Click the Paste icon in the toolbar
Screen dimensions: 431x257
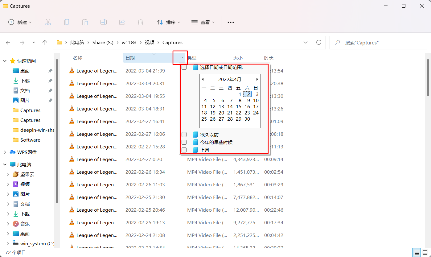point(85,22)
